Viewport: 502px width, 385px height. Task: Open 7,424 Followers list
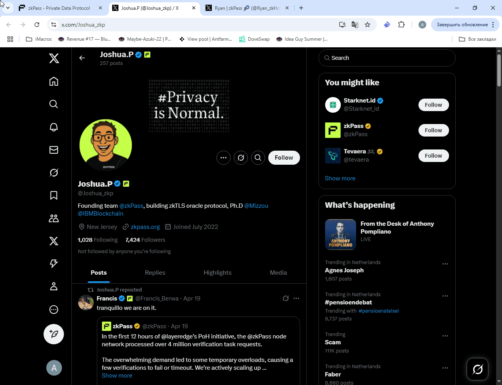pos(145,240)
